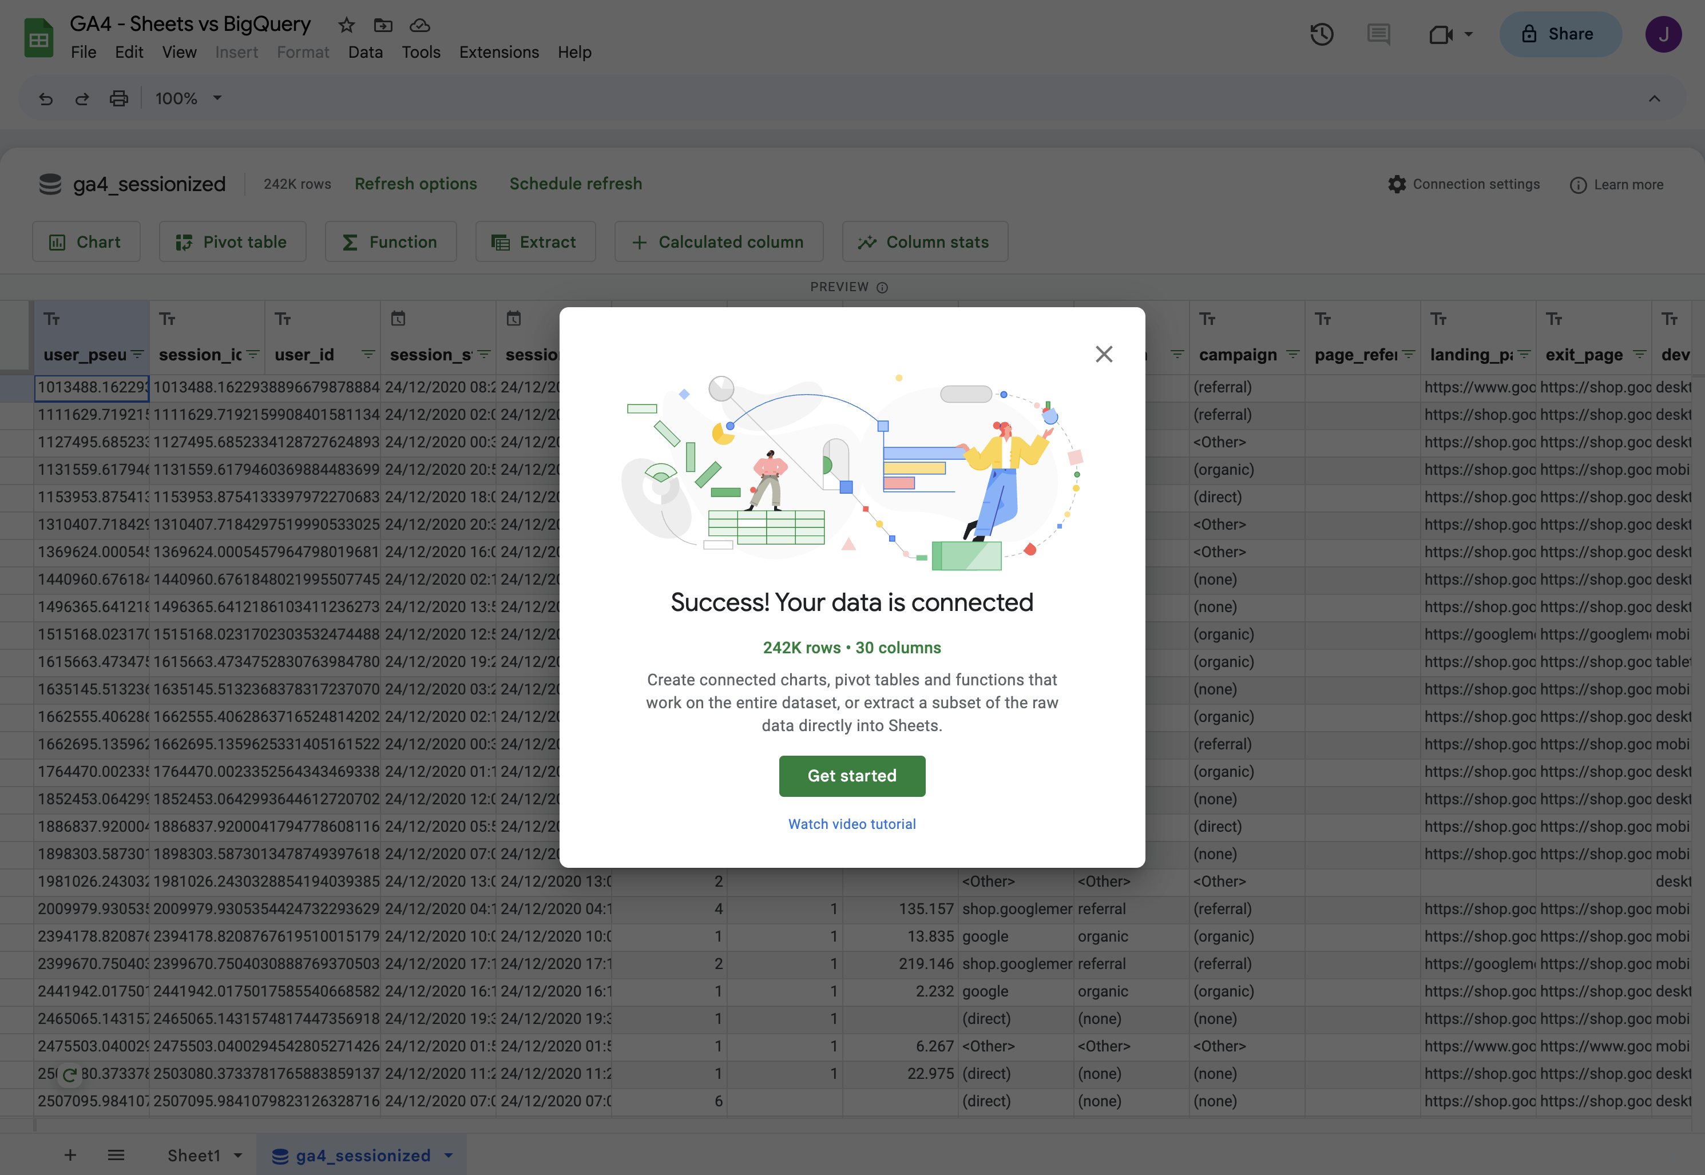Select the Data menu item
The width and height of the screenshot is (1705, 1175).
point(364,52)
